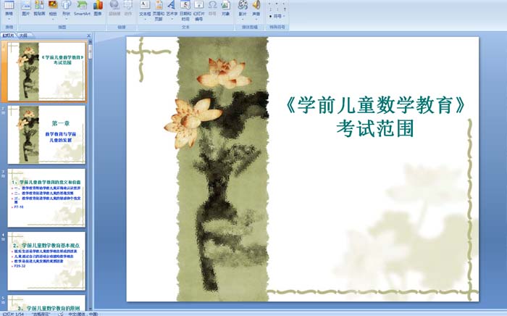Close the slide thumbnail pane
This screenshot has height=316, width=507.
pos(88,36)
